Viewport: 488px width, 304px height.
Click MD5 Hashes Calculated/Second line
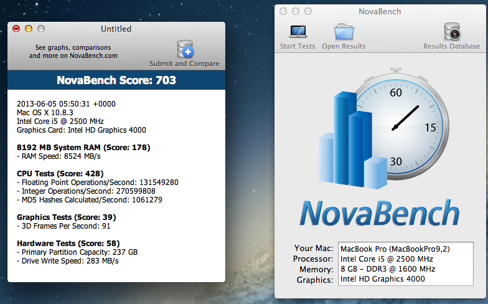coord(90,199)
